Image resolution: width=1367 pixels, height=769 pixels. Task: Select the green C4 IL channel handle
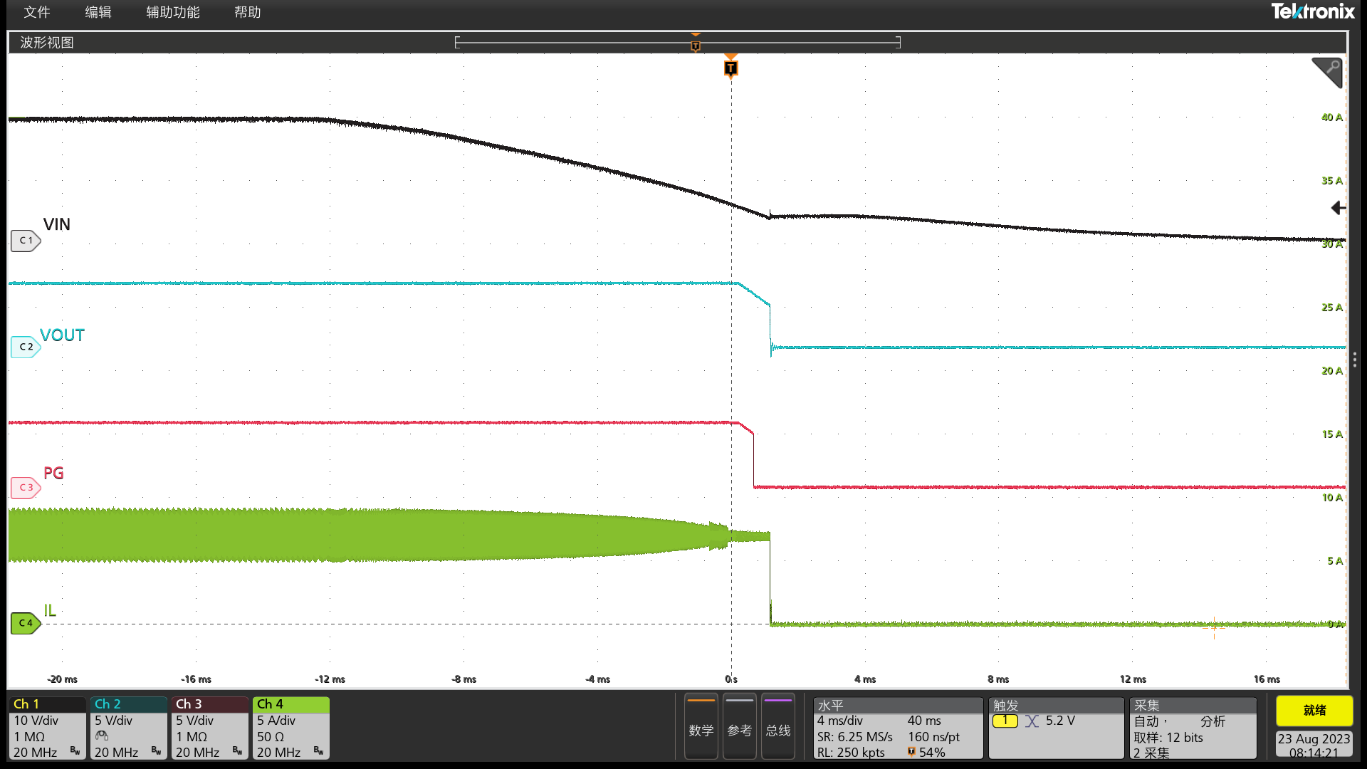(x=25, y=623)
